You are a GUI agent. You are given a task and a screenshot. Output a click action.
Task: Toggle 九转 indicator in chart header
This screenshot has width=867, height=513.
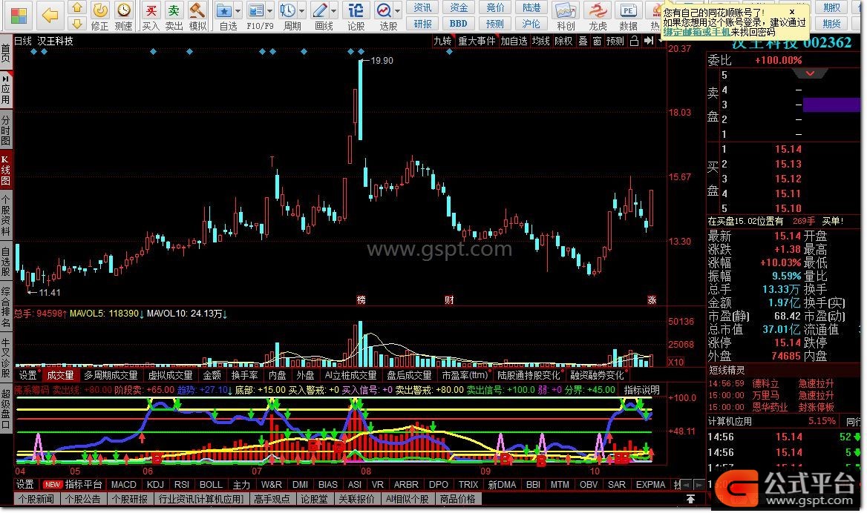pos(442,41)
